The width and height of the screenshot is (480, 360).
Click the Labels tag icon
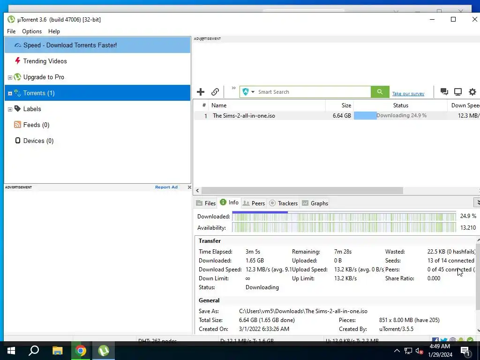pos(17,109)
